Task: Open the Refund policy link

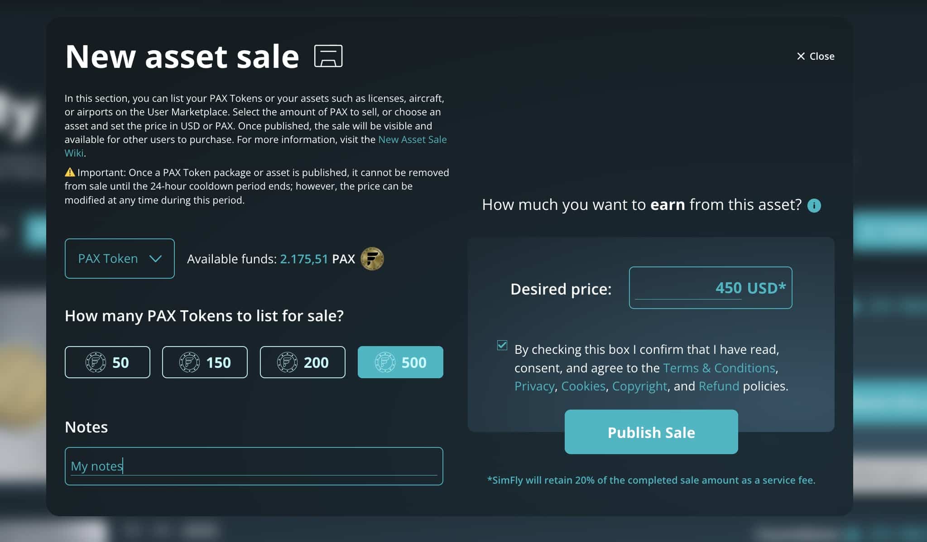Action: (x=719, y=386)
